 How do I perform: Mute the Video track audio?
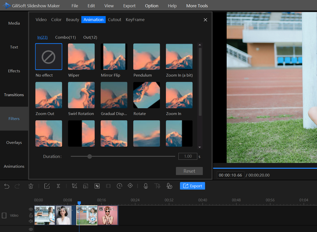coord(31,221)
